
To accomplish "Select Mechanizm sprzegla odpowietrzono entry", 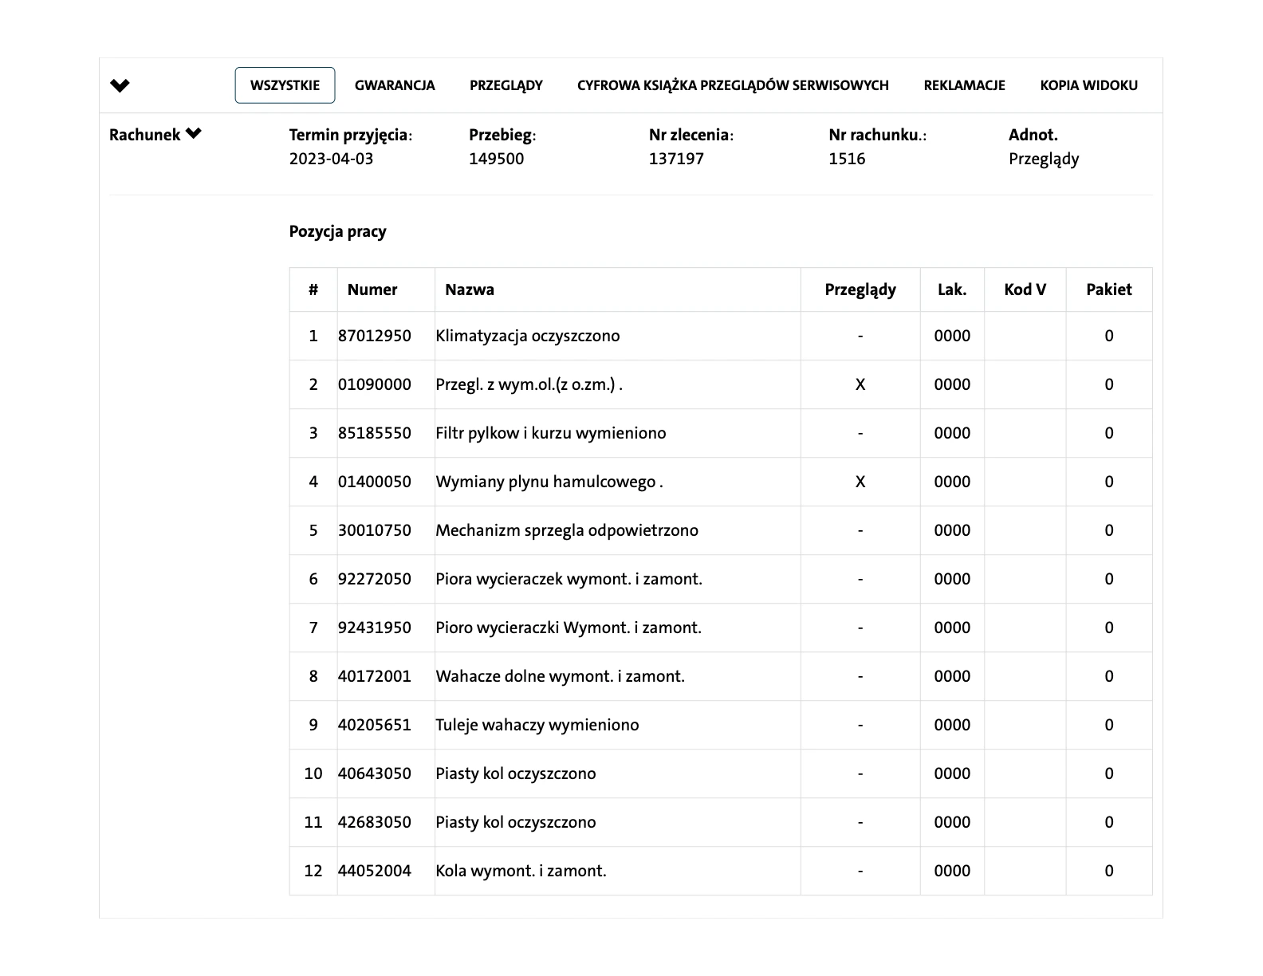I will pos(566,530).
